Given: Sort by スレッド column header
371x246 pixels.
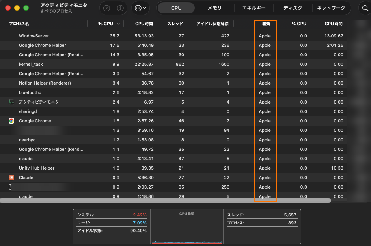Looking at the screenshot, I should (175, 24).
